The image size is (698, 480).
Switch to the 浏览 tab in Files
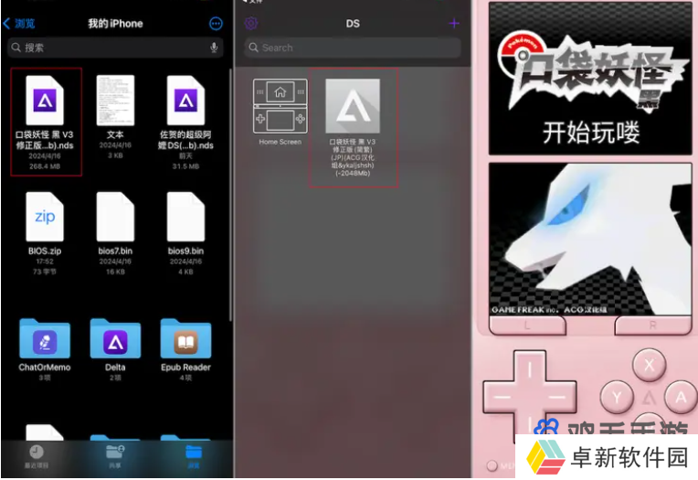(x=194, y=456)
